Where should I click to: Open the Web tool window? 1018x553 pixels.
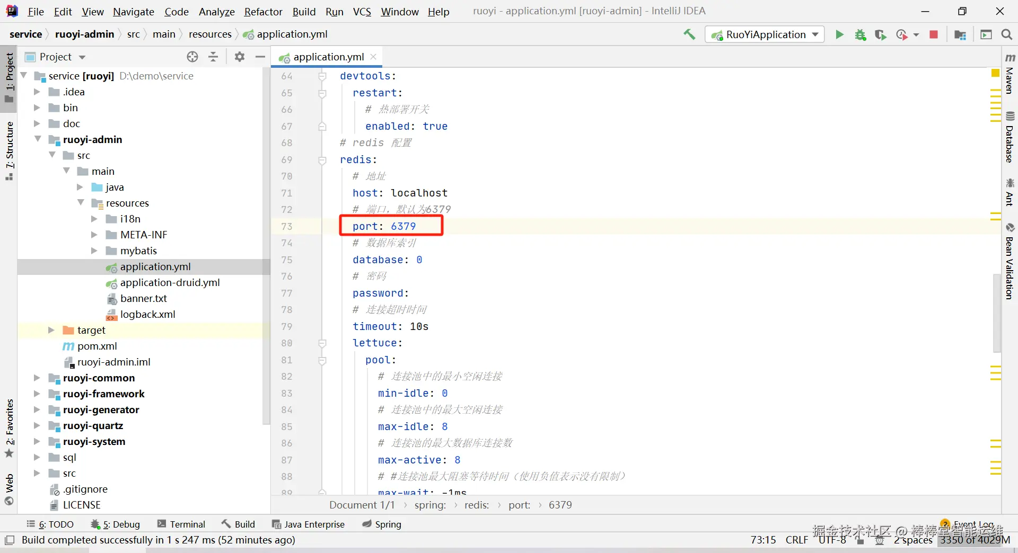pos(9,489)
